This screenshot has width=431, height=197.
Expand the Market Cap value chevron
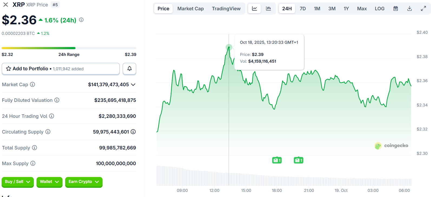point(133,85)
